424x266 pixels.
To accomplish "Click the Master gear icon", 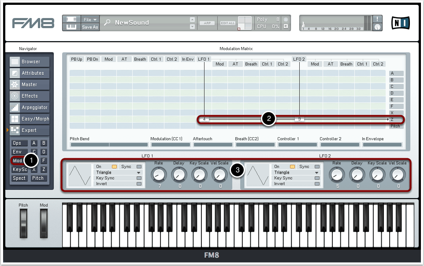I will click(x=15, y=85).
